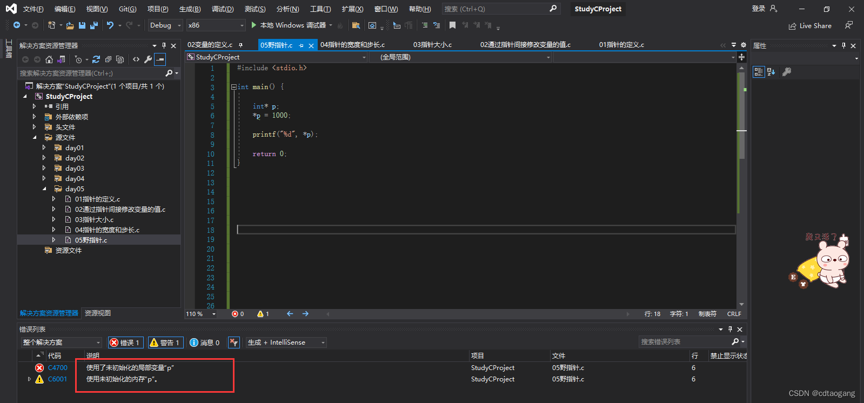Click the Home icon in Solution Explorer
The height and width of the screenshot is (403, 864).
pos(49,59)
